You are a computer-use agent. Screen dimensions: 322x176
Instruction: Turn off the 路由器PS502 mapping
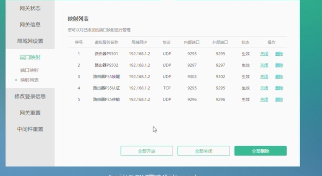point(264,65)
